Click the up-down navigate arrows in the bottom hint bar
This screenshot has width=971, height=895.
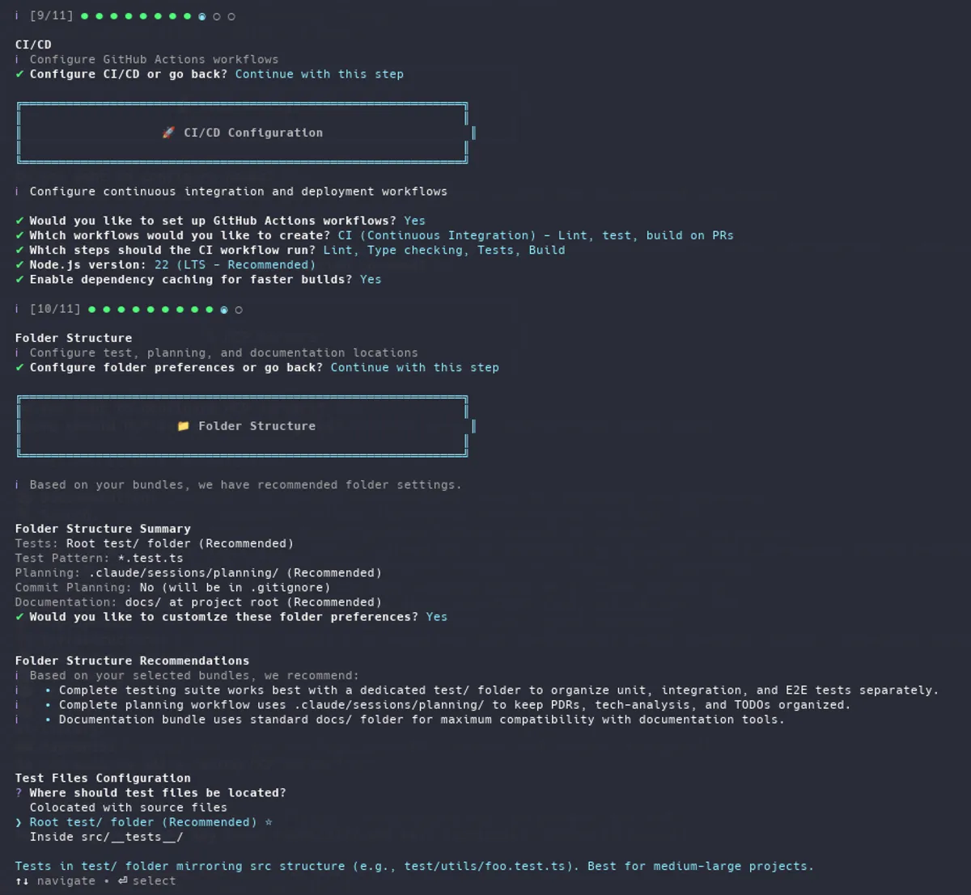coord(19,880)
